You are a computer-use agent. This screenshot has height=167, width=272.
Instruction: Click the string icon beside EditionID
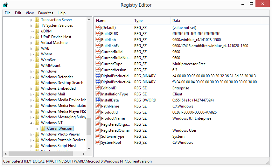(x=98, y=88)
